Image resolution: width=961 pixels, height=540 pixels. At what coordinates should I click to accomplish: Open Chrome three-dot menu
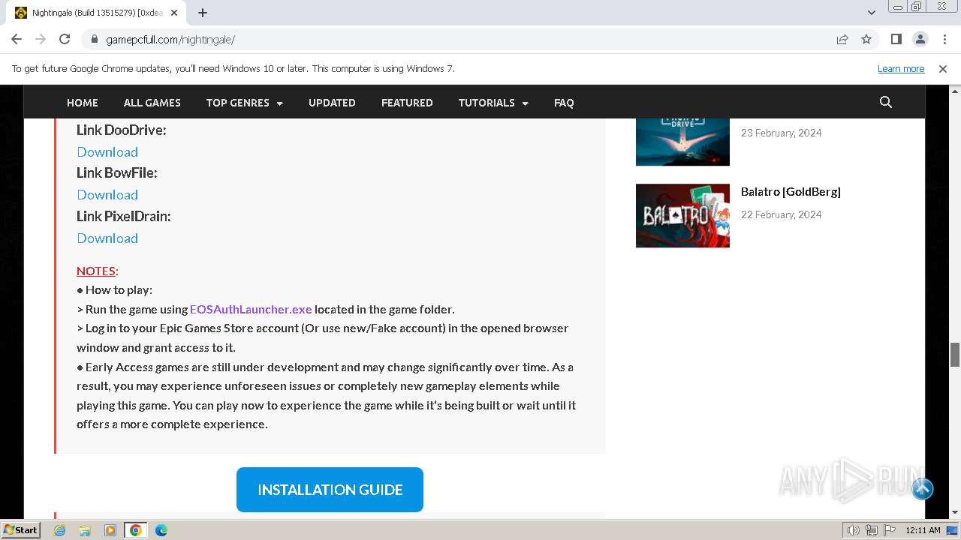click(x=944, y=39)
